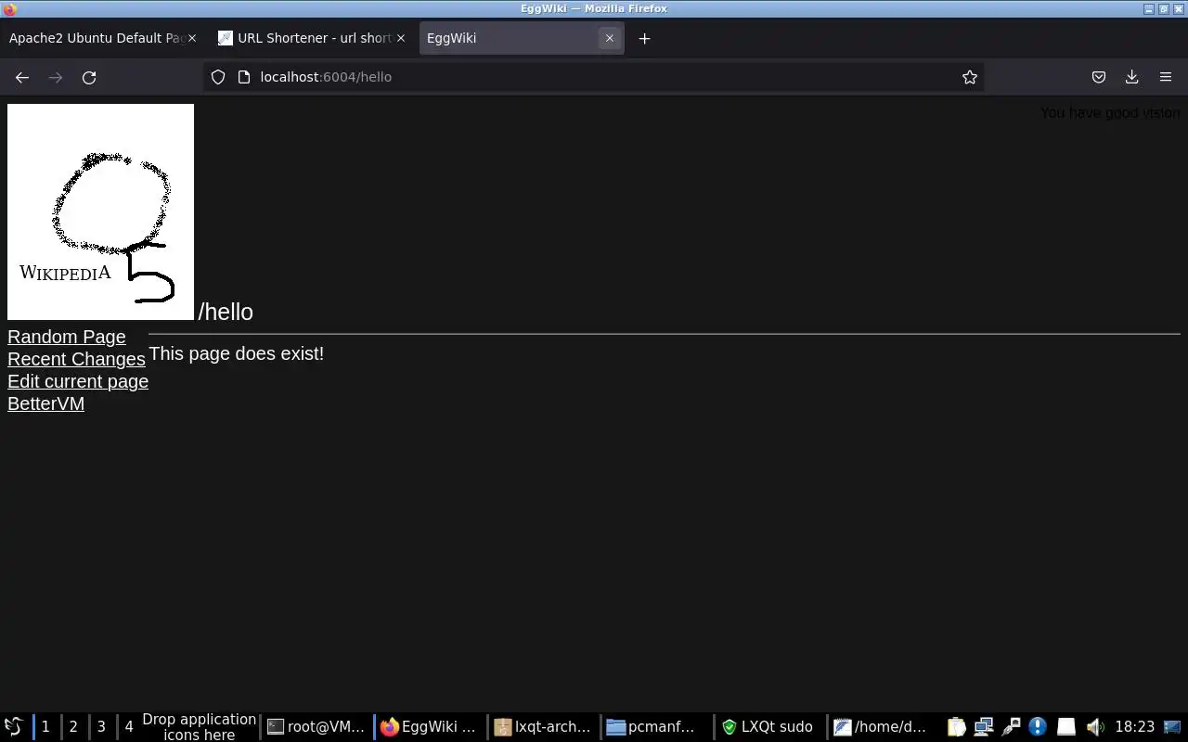
Task: Click the white notes tray icon
Action: pyautogui.click(x=1066, y=727)
